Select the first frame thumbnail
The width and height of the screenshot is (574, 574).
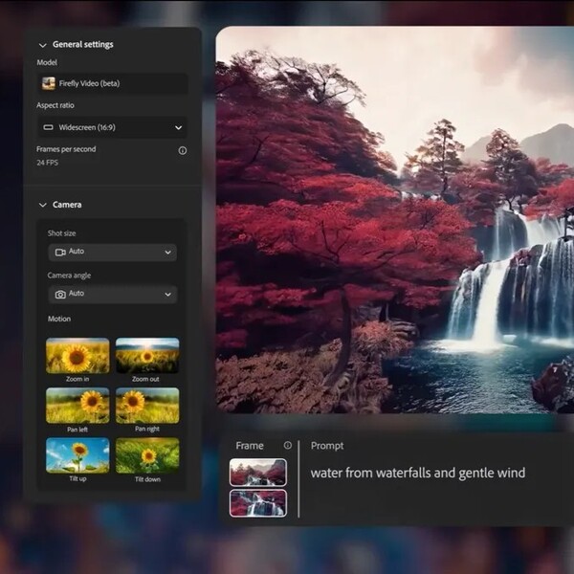(x=258, y=473)
